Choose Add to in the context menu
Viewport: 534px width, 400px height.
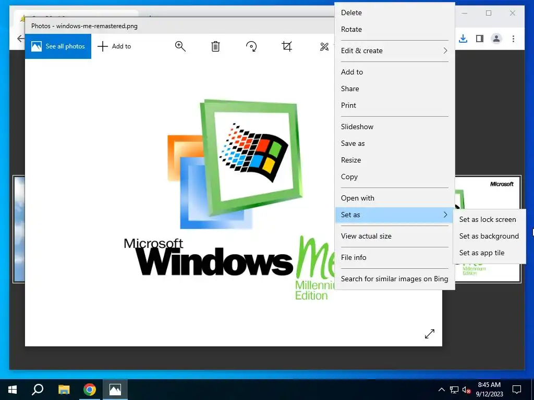(395, 72)
